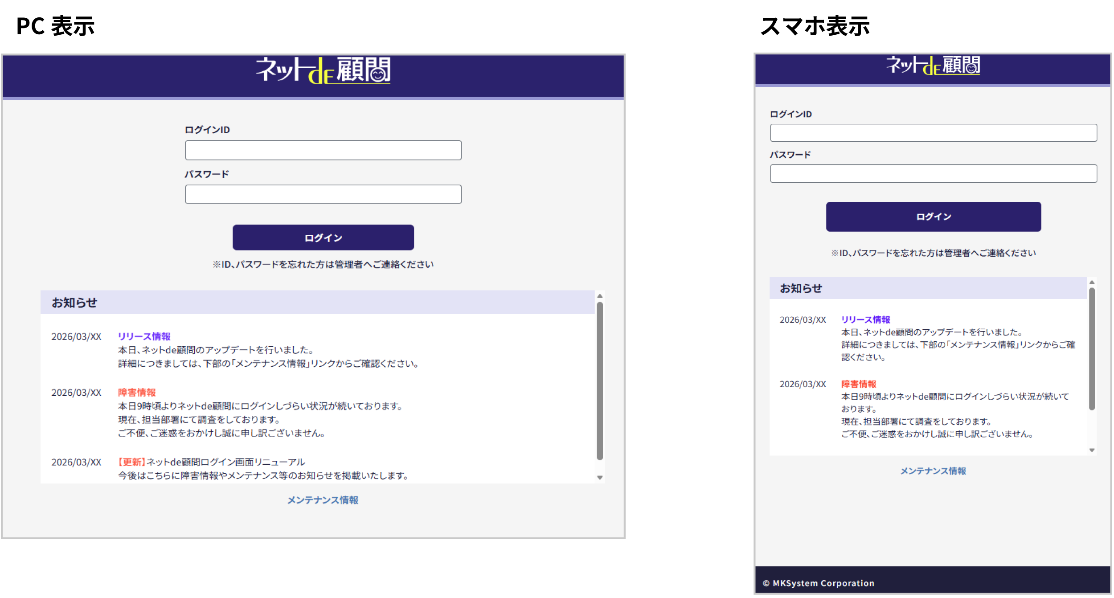Open メンテナンス情報 link in PC view
The height and width of the screenshot is (598, 1114).
(x=323, y=500)
